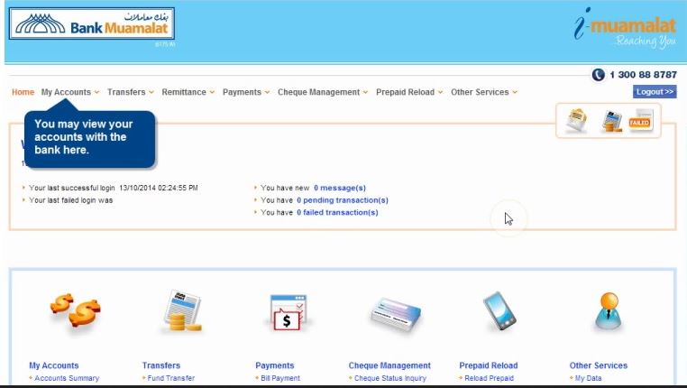Open the 0 message(s) link
687x388 pixels.
[340, 188]
